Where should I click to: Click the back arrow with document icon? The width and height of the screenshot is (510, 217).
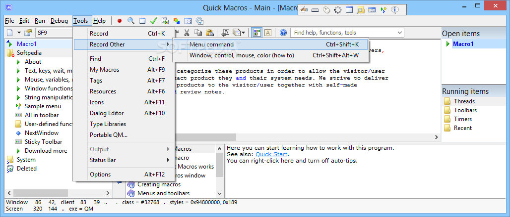coord(225,33)
